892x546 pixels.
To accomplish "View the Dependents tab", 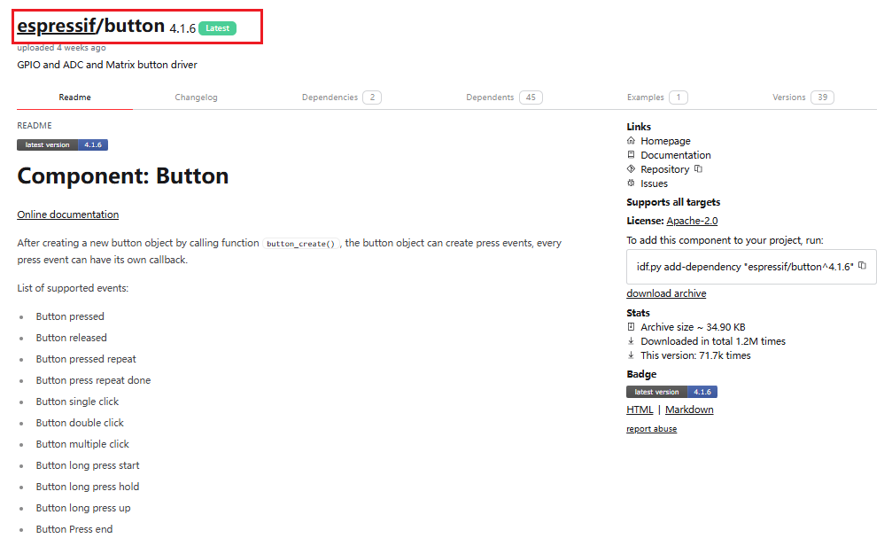I will 503,97.
